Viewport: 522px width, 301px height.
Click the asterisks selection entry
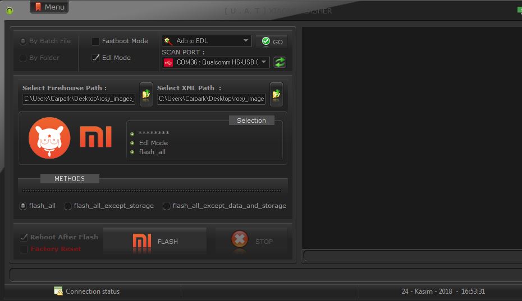[154, 133]
